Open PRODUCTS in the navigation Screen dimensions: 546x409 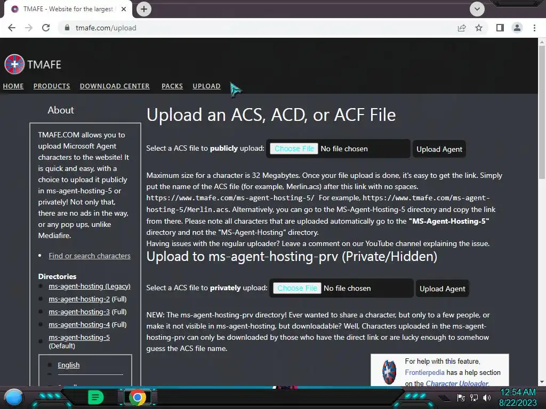(x=52, y=86)
